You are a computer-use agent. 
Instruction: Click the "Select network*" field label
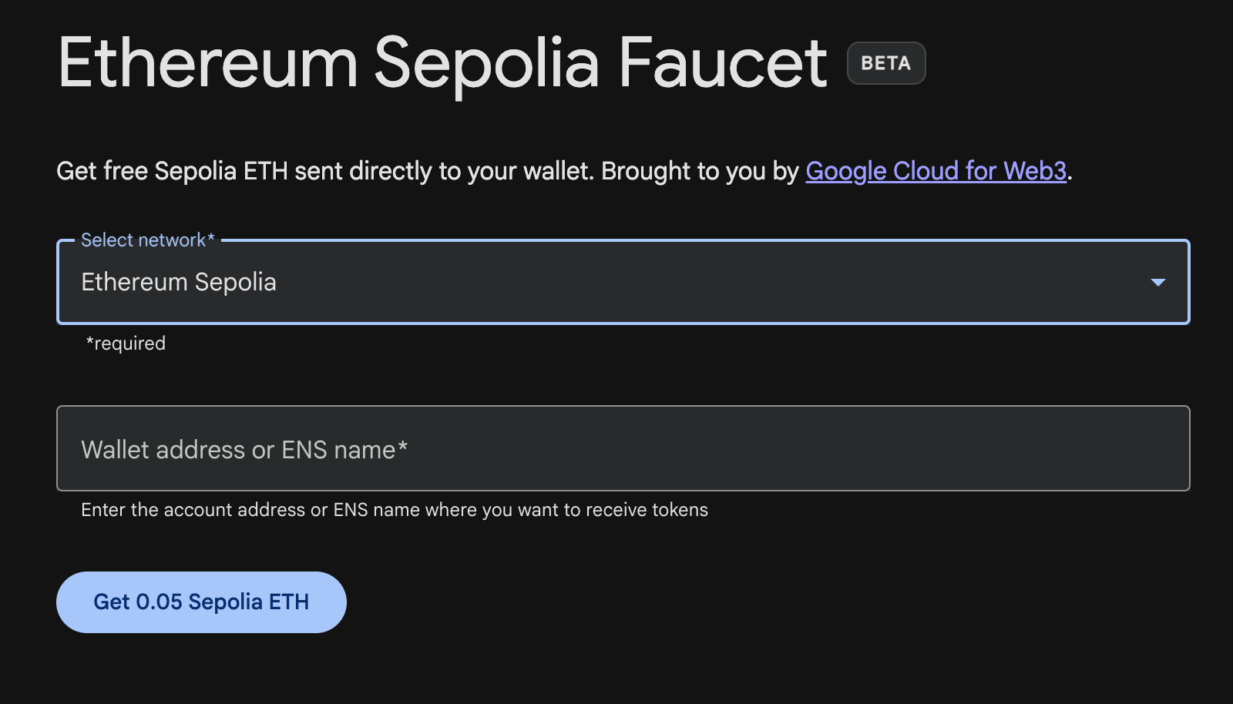pos(147,240)
